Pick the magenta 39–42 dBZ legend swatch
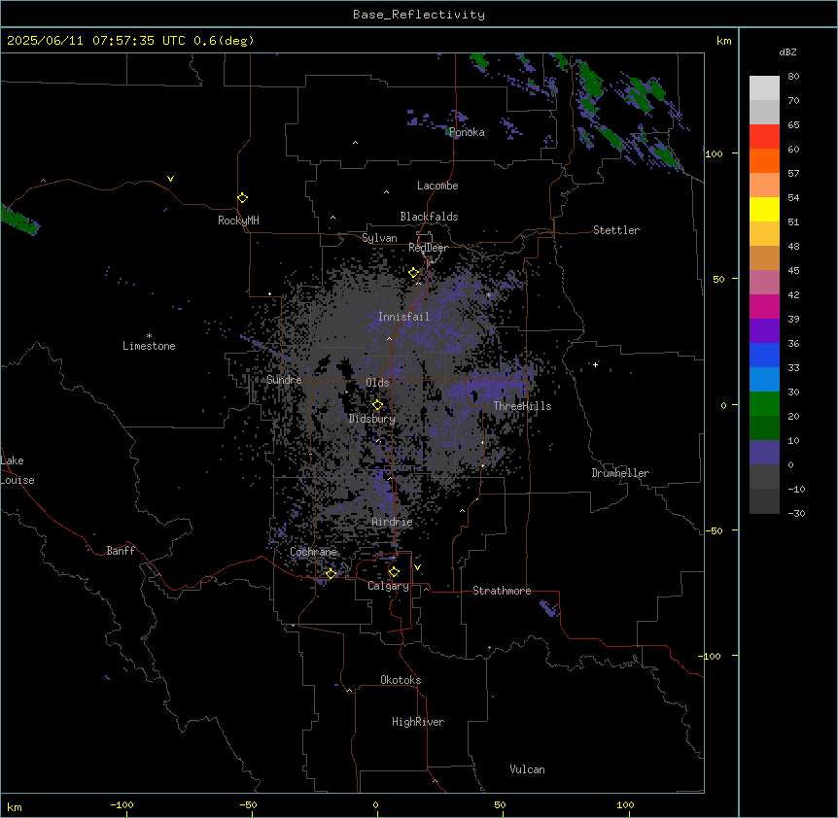Screen dimensions: 838x818 click(764, 306)
